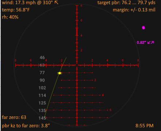Select the 77 yard range label

pyautogui.click(x=42, y=73)
